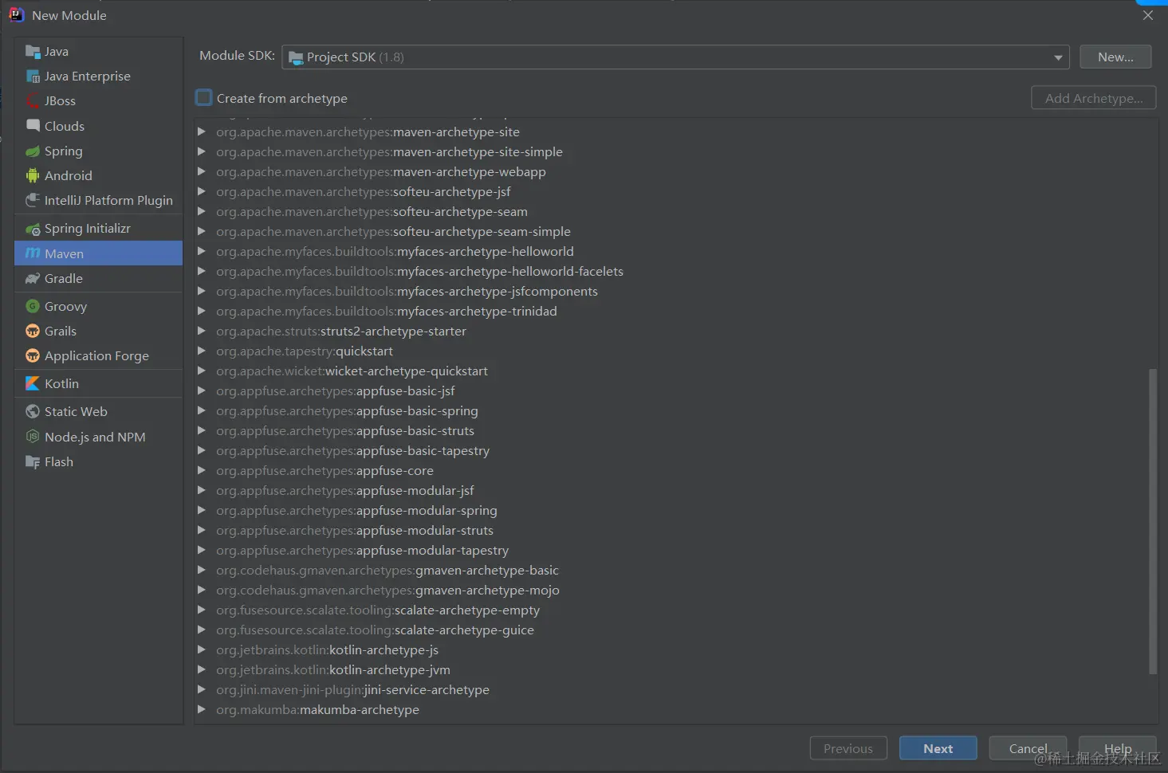Screen dimensions: 1168x773
Task: Click the IntelliJ logo in title bar
Action: 16,15
